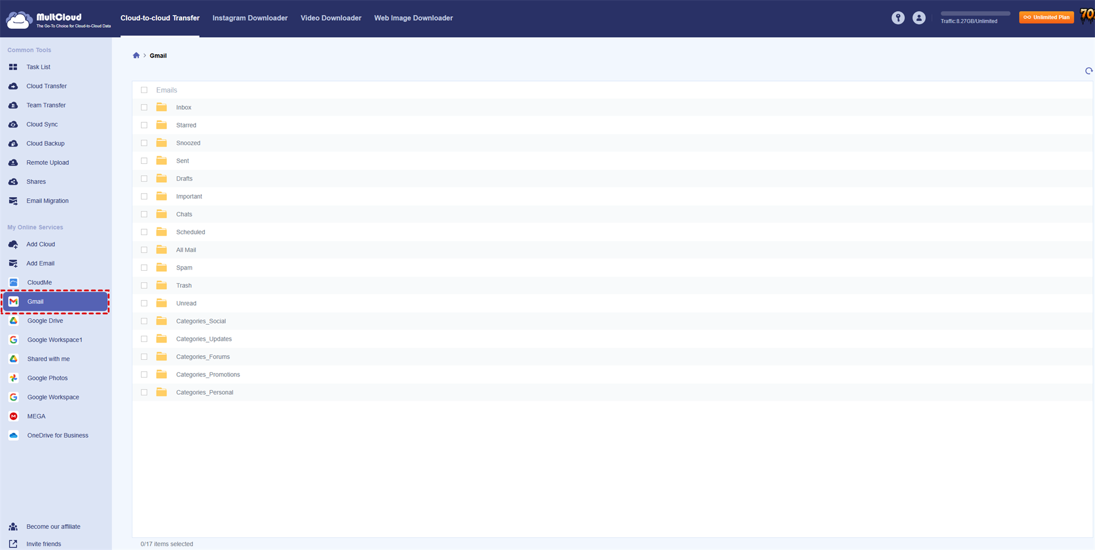1095x550 pixels.
Task: Open the Unread folder
Action: [x=186, y=303]
